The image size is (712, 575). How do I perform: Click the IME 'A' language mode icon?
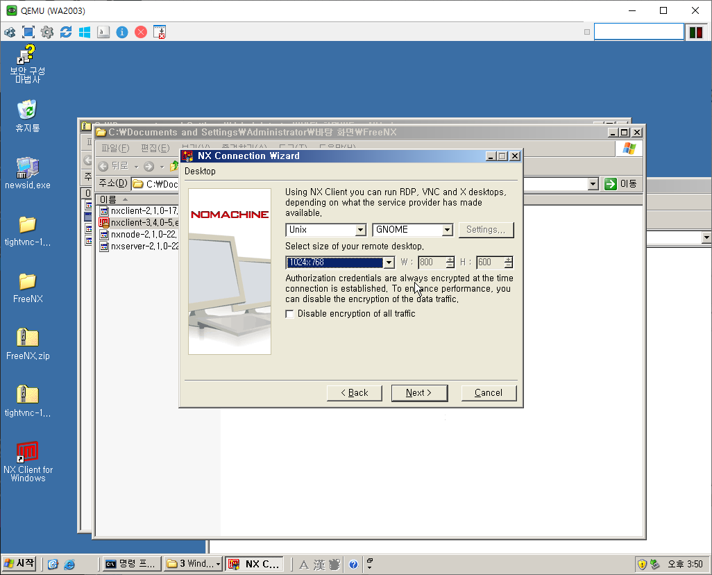pyautogui.click(x=304, y=565)
